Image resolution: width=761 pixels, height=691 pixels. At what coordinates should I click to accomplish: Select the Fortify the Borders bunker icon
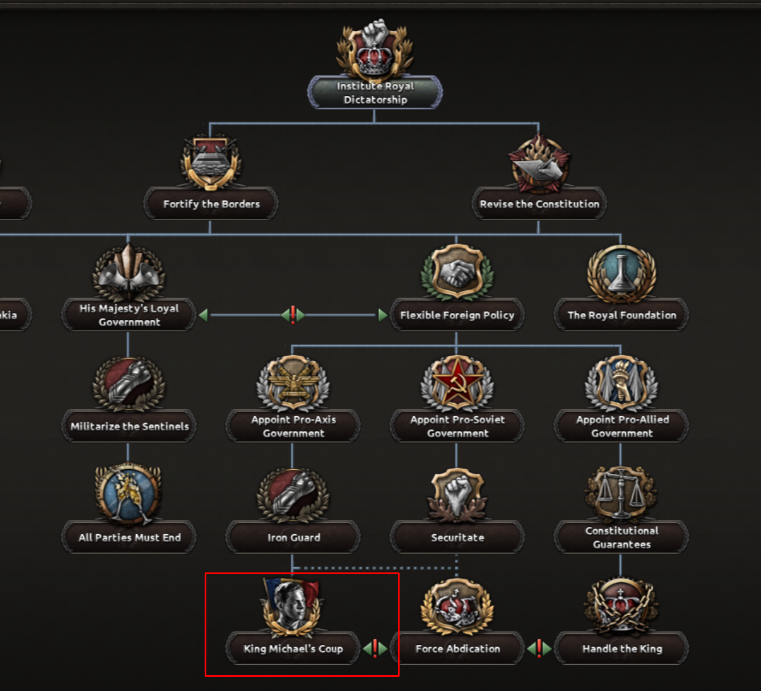(x=211, y=162)
